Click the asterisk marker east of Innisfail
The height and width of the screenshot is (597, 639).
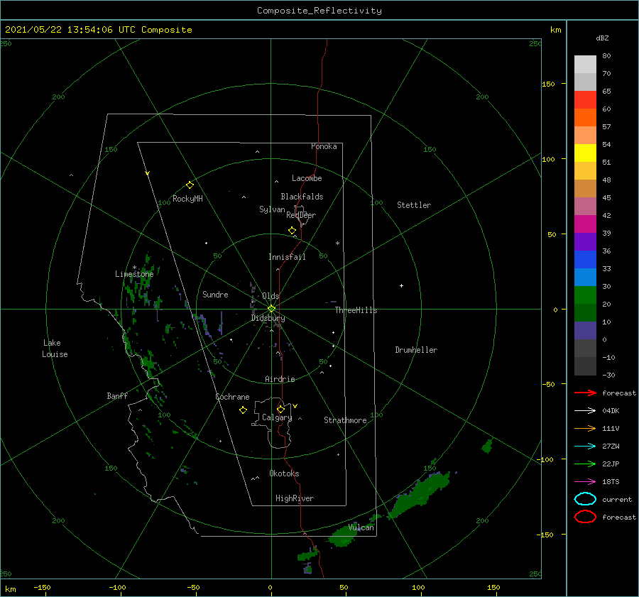pyautogui.click(x=337, y=243)
